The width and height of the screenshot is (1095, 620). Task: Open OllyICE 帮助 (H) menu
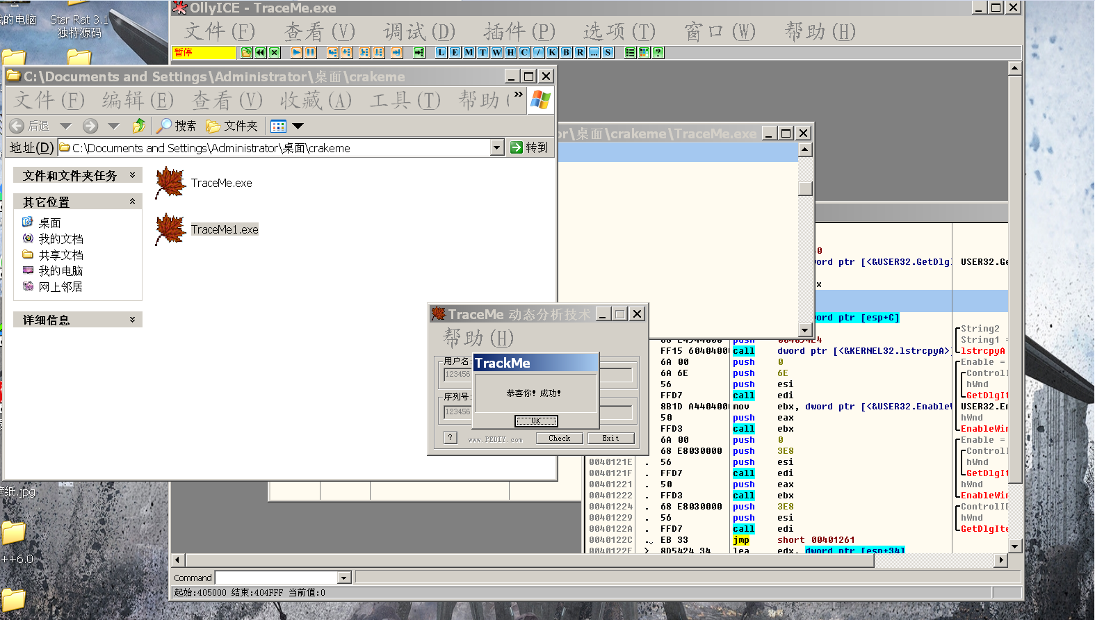point(820,31)
